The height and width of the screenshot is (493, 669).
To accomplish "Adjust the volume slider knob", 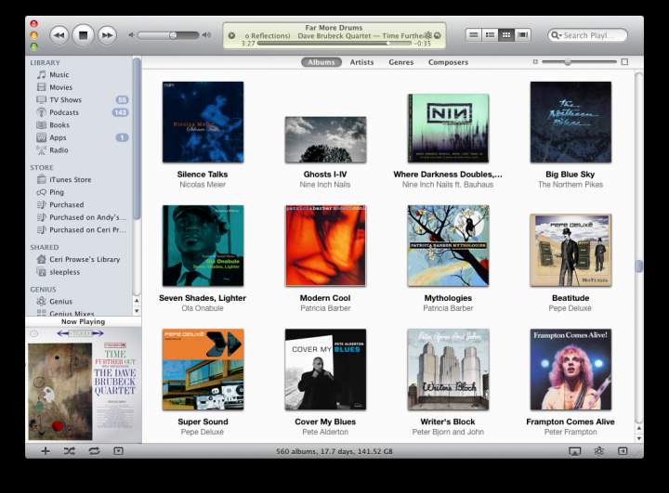I will 173,35.
